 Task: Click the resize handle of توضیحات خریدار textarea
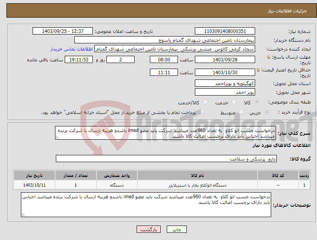pos(23,215)
